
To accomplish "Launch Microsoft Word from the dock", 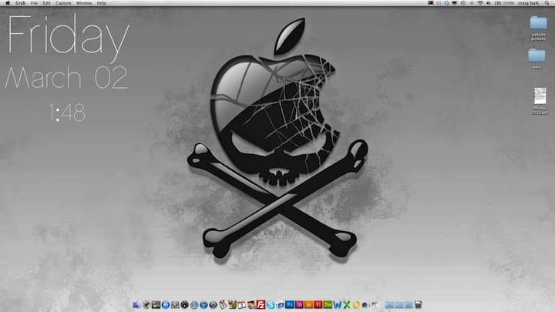I will tap(337, 304).
